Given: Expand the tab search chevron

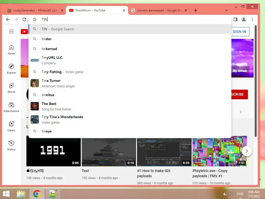Looking at the screenshot, I should [x=226, y=10].
